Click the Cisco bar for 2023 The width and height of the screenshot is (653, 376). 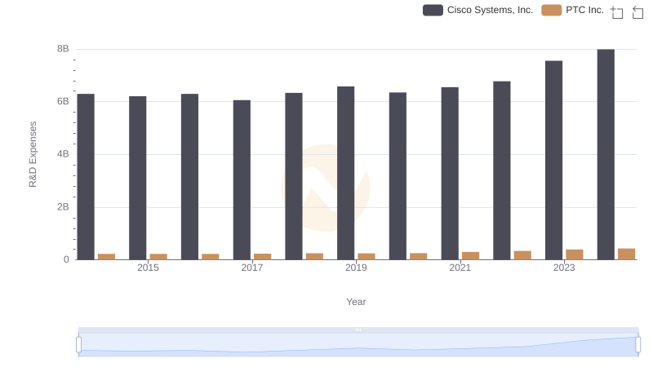tap(554, 160)
